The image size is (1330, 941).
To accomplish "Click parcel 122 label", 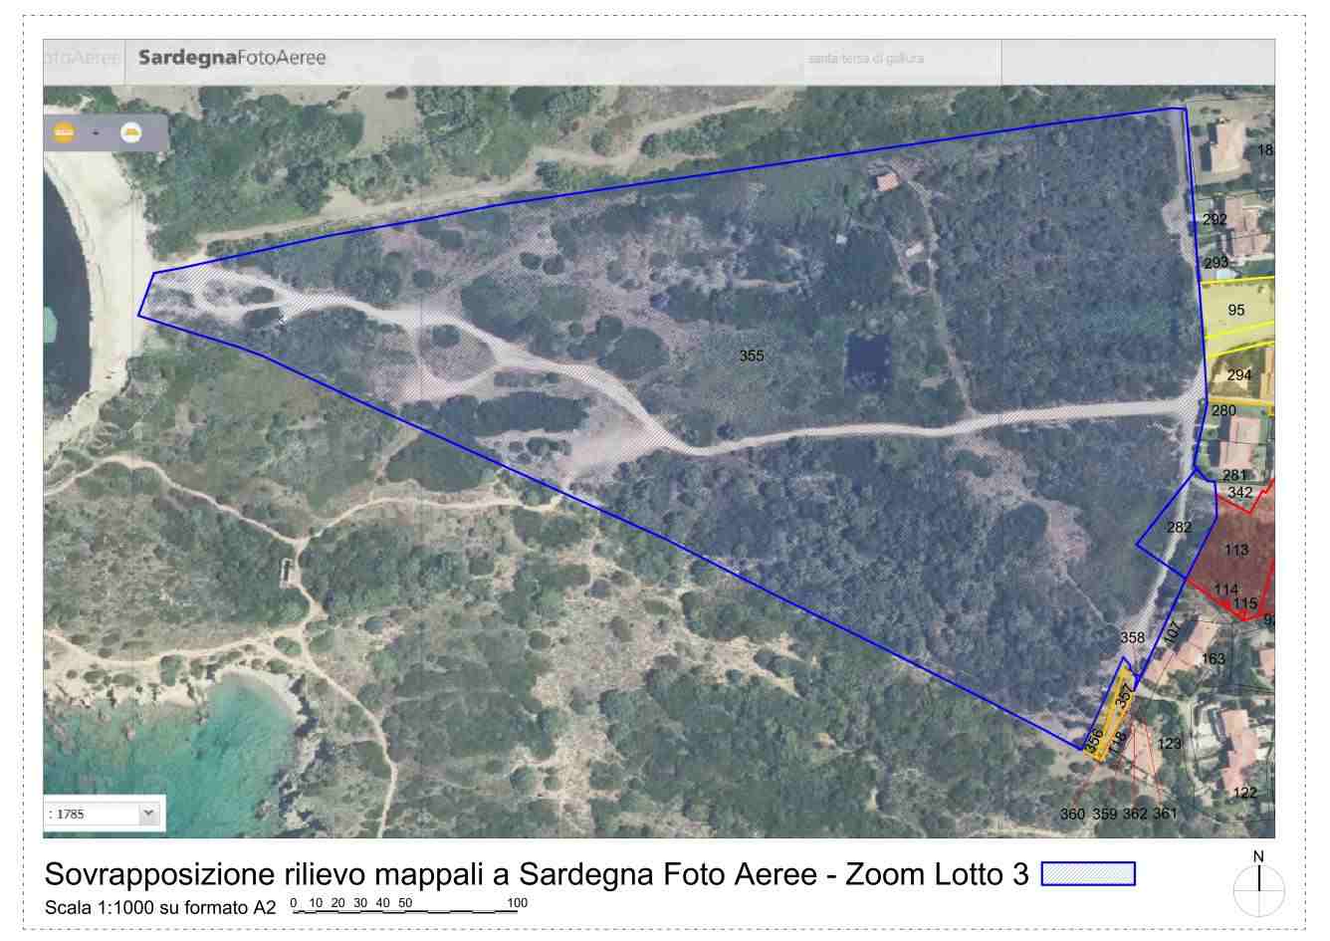I will click(x=1244, y=793).
